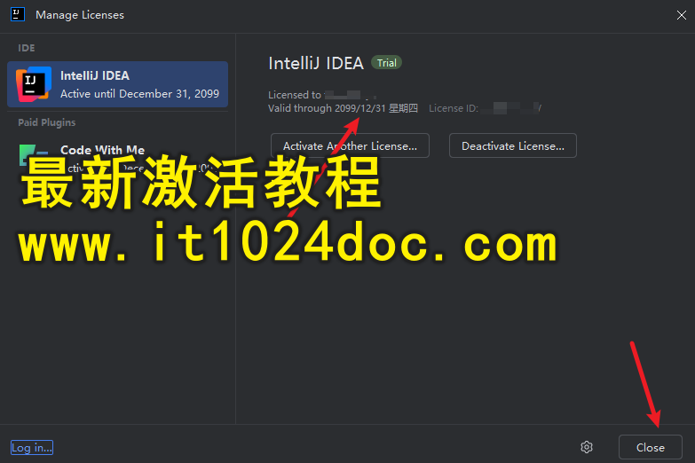Click Active until December 31, 2099 subtitle
695x463 pixels.
point(139,94)
